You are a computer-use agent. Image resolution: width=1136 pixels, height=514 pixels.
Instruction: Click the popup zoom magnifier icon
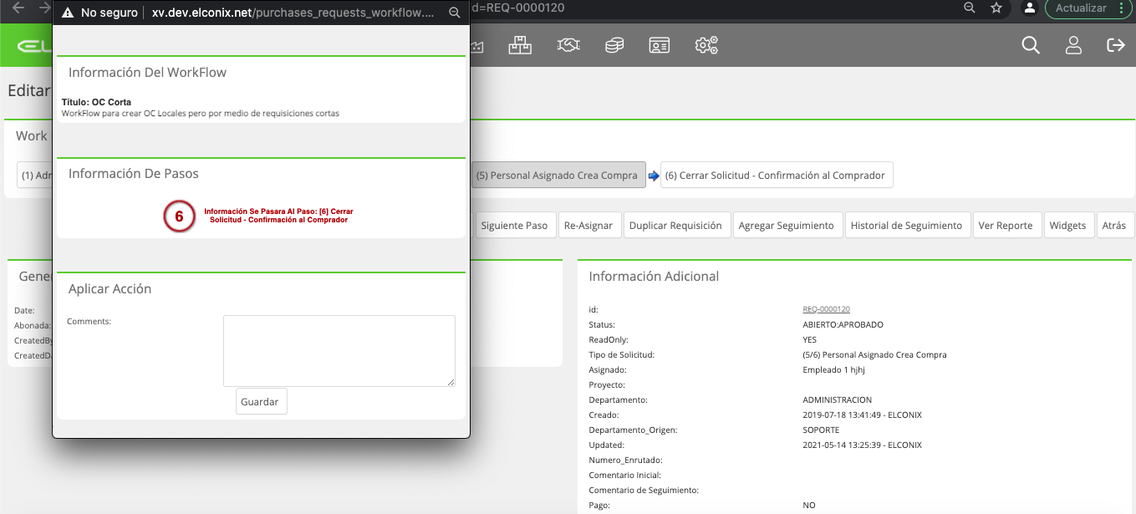coord(454,13)
